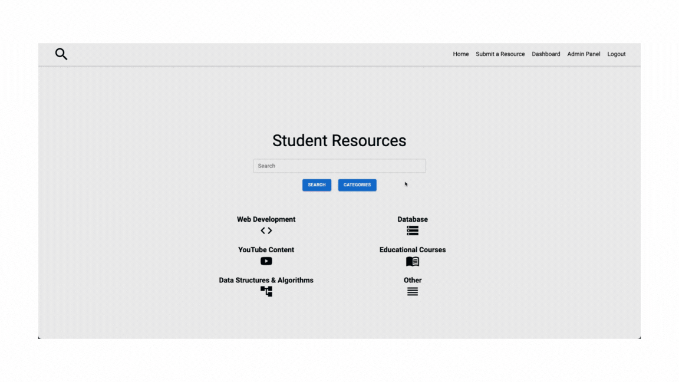The height and width of the screenshot is (382, 679).
Task: Select the Other category label
Action: coord(413,280)
